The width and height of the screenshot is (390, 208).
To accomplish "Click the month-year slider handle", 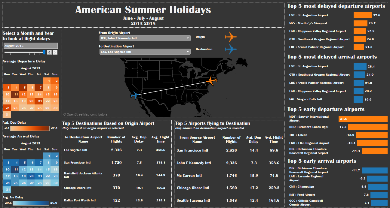I will click(x=44, y=52).
